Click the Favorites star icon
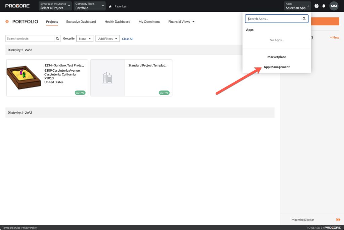This screenshot has width=344, height=230. tap(110, 7)
